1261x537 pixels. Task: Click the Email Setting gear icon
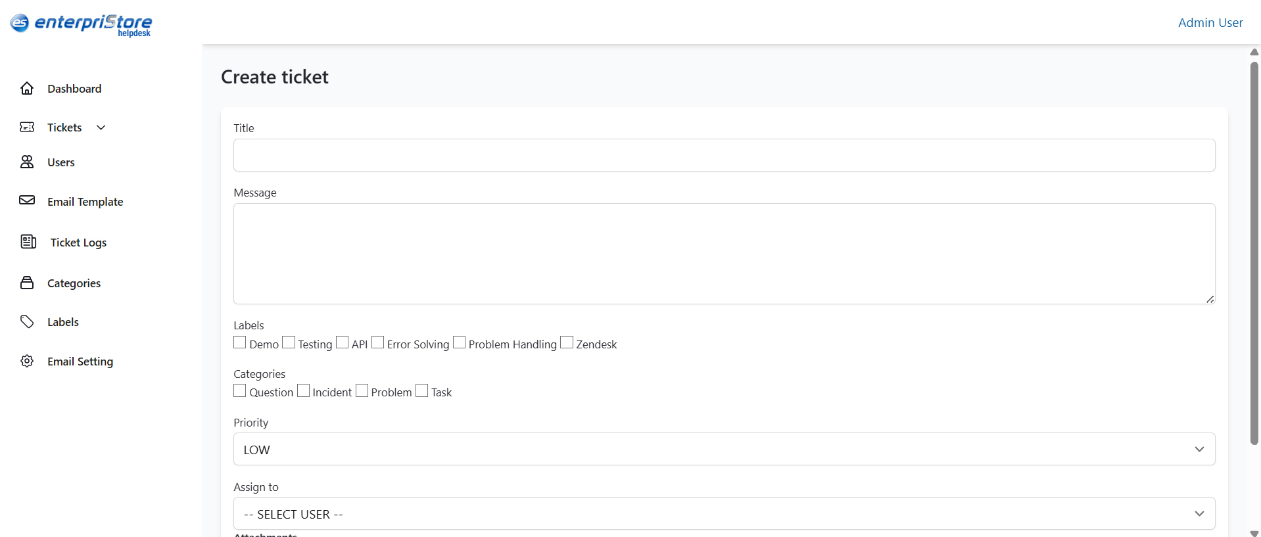coord(27,361)
